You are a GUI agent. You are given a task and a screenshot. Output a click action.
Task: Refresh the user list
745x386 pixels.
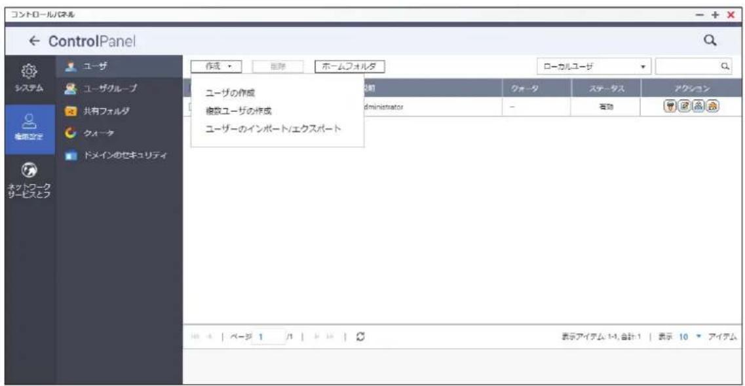[x=360, y=337]
